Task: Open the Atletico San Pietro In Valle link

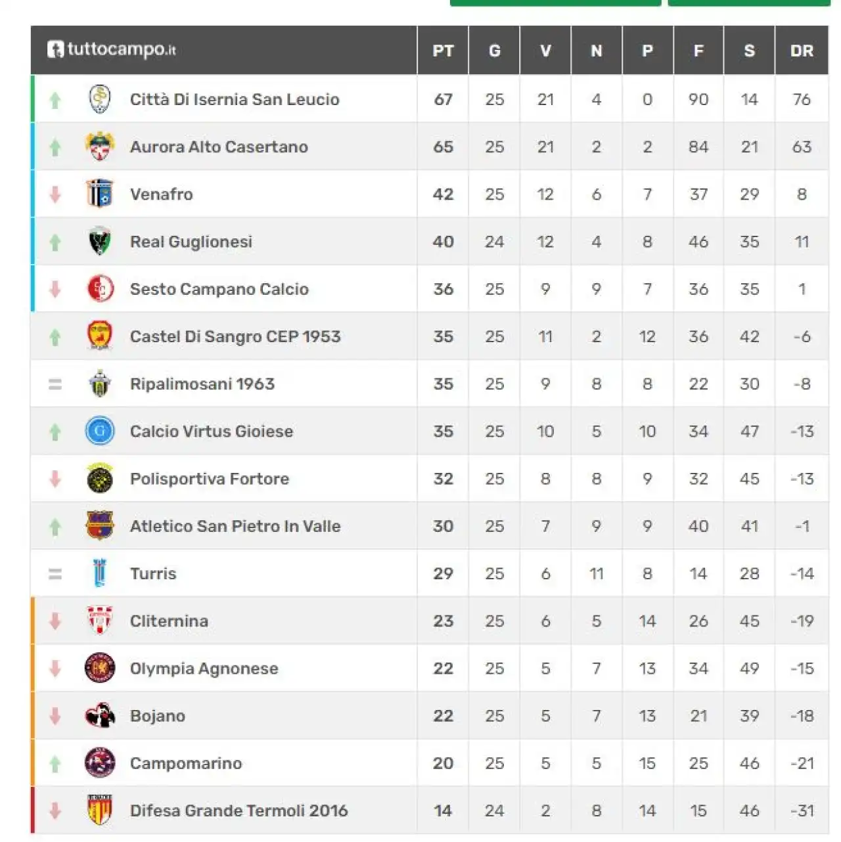Action: coord(235,526)
